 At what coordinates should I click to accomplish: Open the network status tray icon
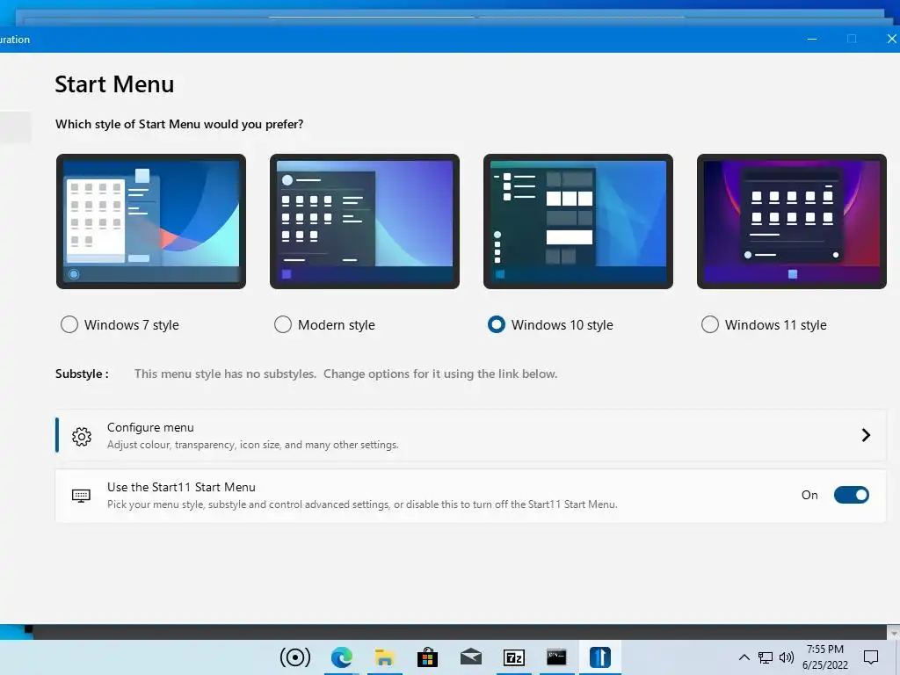click(766, 657)
